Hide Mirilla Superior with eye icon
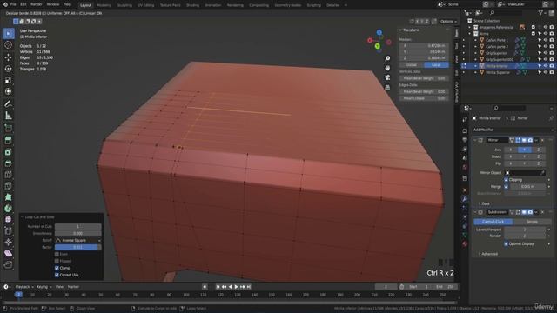 pos(546,72)
